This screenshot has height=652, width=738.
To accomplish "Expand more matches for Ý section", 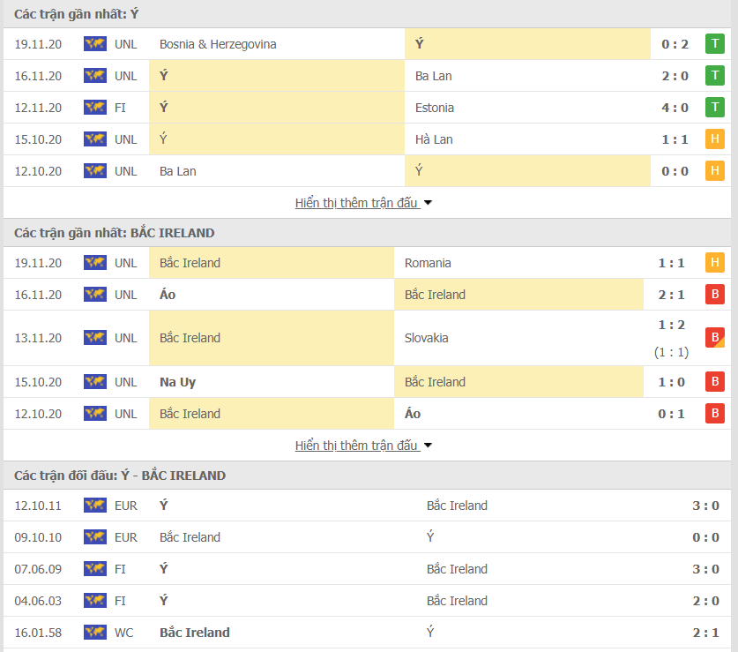I will [x=356, y=203].
